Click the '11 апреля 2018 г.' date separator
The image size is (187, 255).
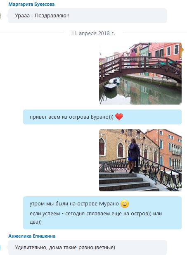[x=93, y=33]
